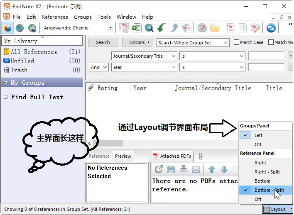The image size is (294, 215).
Task: Click the paperclip column header icon
Action: coord(91,88)
